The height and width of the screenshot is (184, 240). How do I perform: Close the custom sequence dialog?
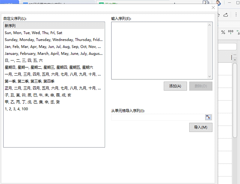[213, 8]
